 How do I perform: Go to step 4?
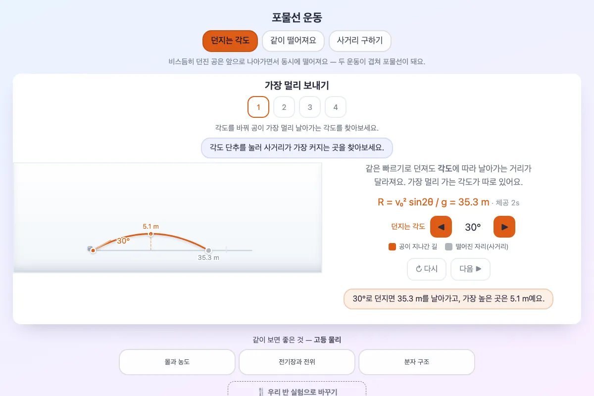336,107
